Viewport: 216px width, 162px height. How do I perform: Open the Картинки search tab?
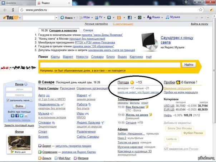coord(136,57)
